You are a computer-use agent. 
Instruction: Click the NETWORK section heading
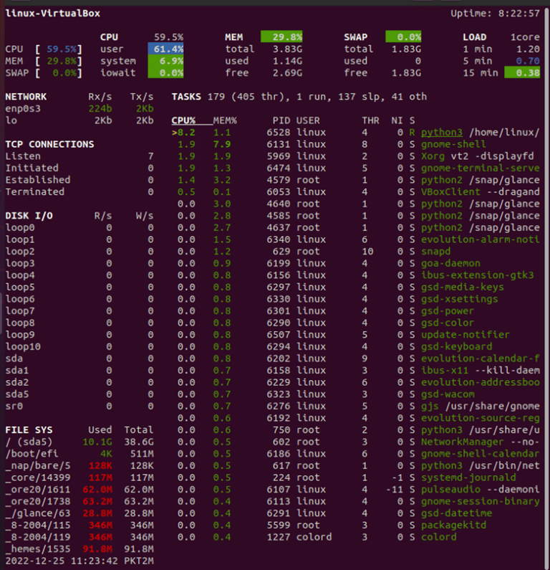coord(26,97)
